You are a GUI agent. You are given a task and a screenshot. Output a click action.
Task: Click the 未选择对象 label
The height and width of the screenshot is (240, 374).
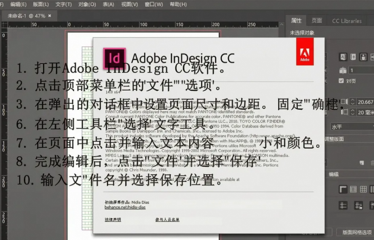[x=302, y=33]
